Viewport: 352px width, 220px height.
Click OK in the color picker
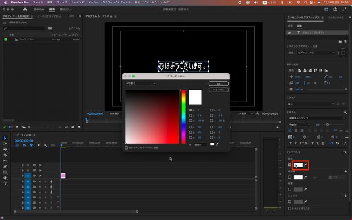[x=218, y=84]
